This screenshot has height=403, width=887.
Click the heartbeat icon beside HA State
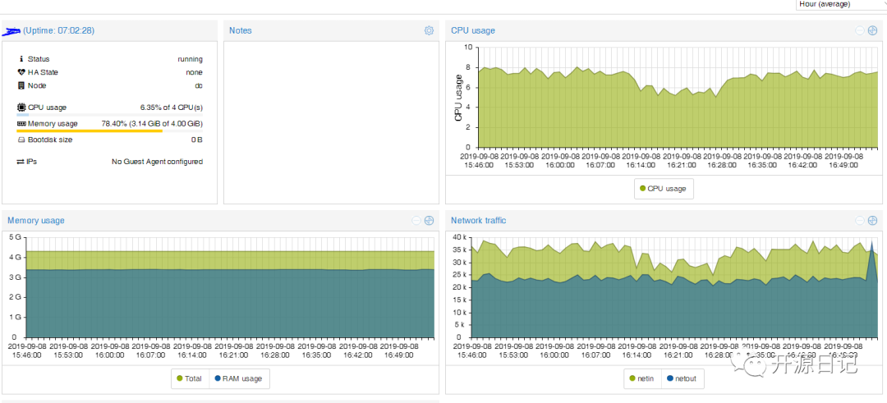tap(21, 72)
